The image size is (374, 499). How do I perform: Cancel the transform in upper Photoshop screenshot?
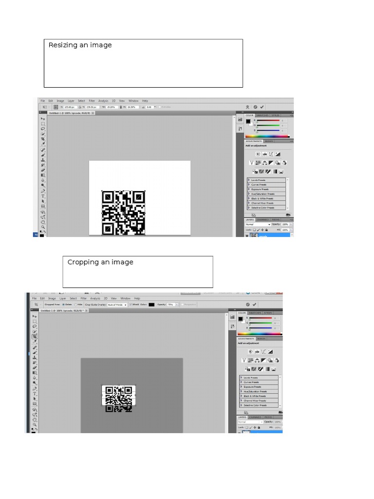(x=255, y=107)
